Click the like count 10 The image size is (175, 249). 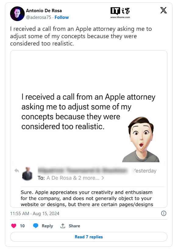(22, 226)
